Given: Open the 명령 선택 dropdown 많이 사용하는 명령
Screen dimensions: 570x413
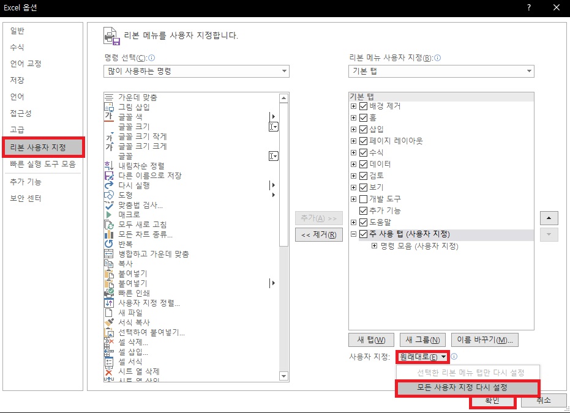Looking at the screenshot, I should pos(197,71).
